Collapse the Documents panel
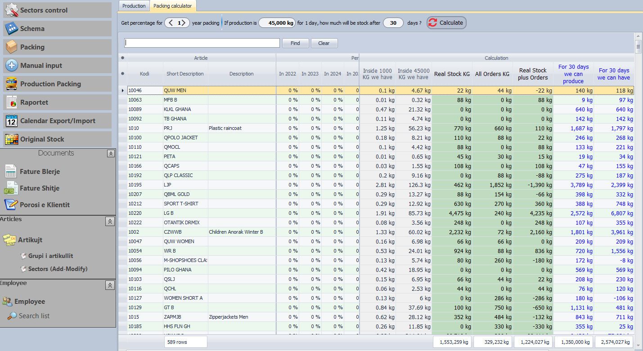Image resolution: width=643 pixels, height=351 pixels. pyautogui.click(x=111, y=154)
